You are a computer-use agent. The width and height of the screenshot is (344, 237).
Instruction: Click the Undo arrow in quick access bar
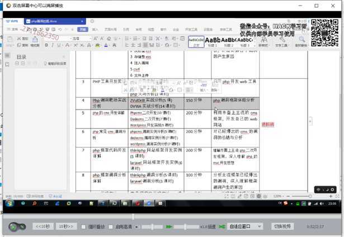(60, 29)
